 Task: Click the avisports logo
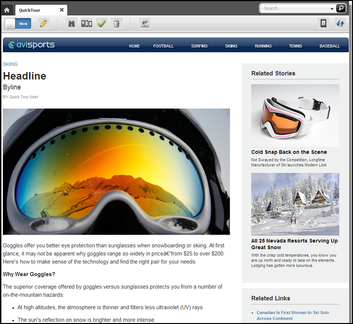coord(31,45)
